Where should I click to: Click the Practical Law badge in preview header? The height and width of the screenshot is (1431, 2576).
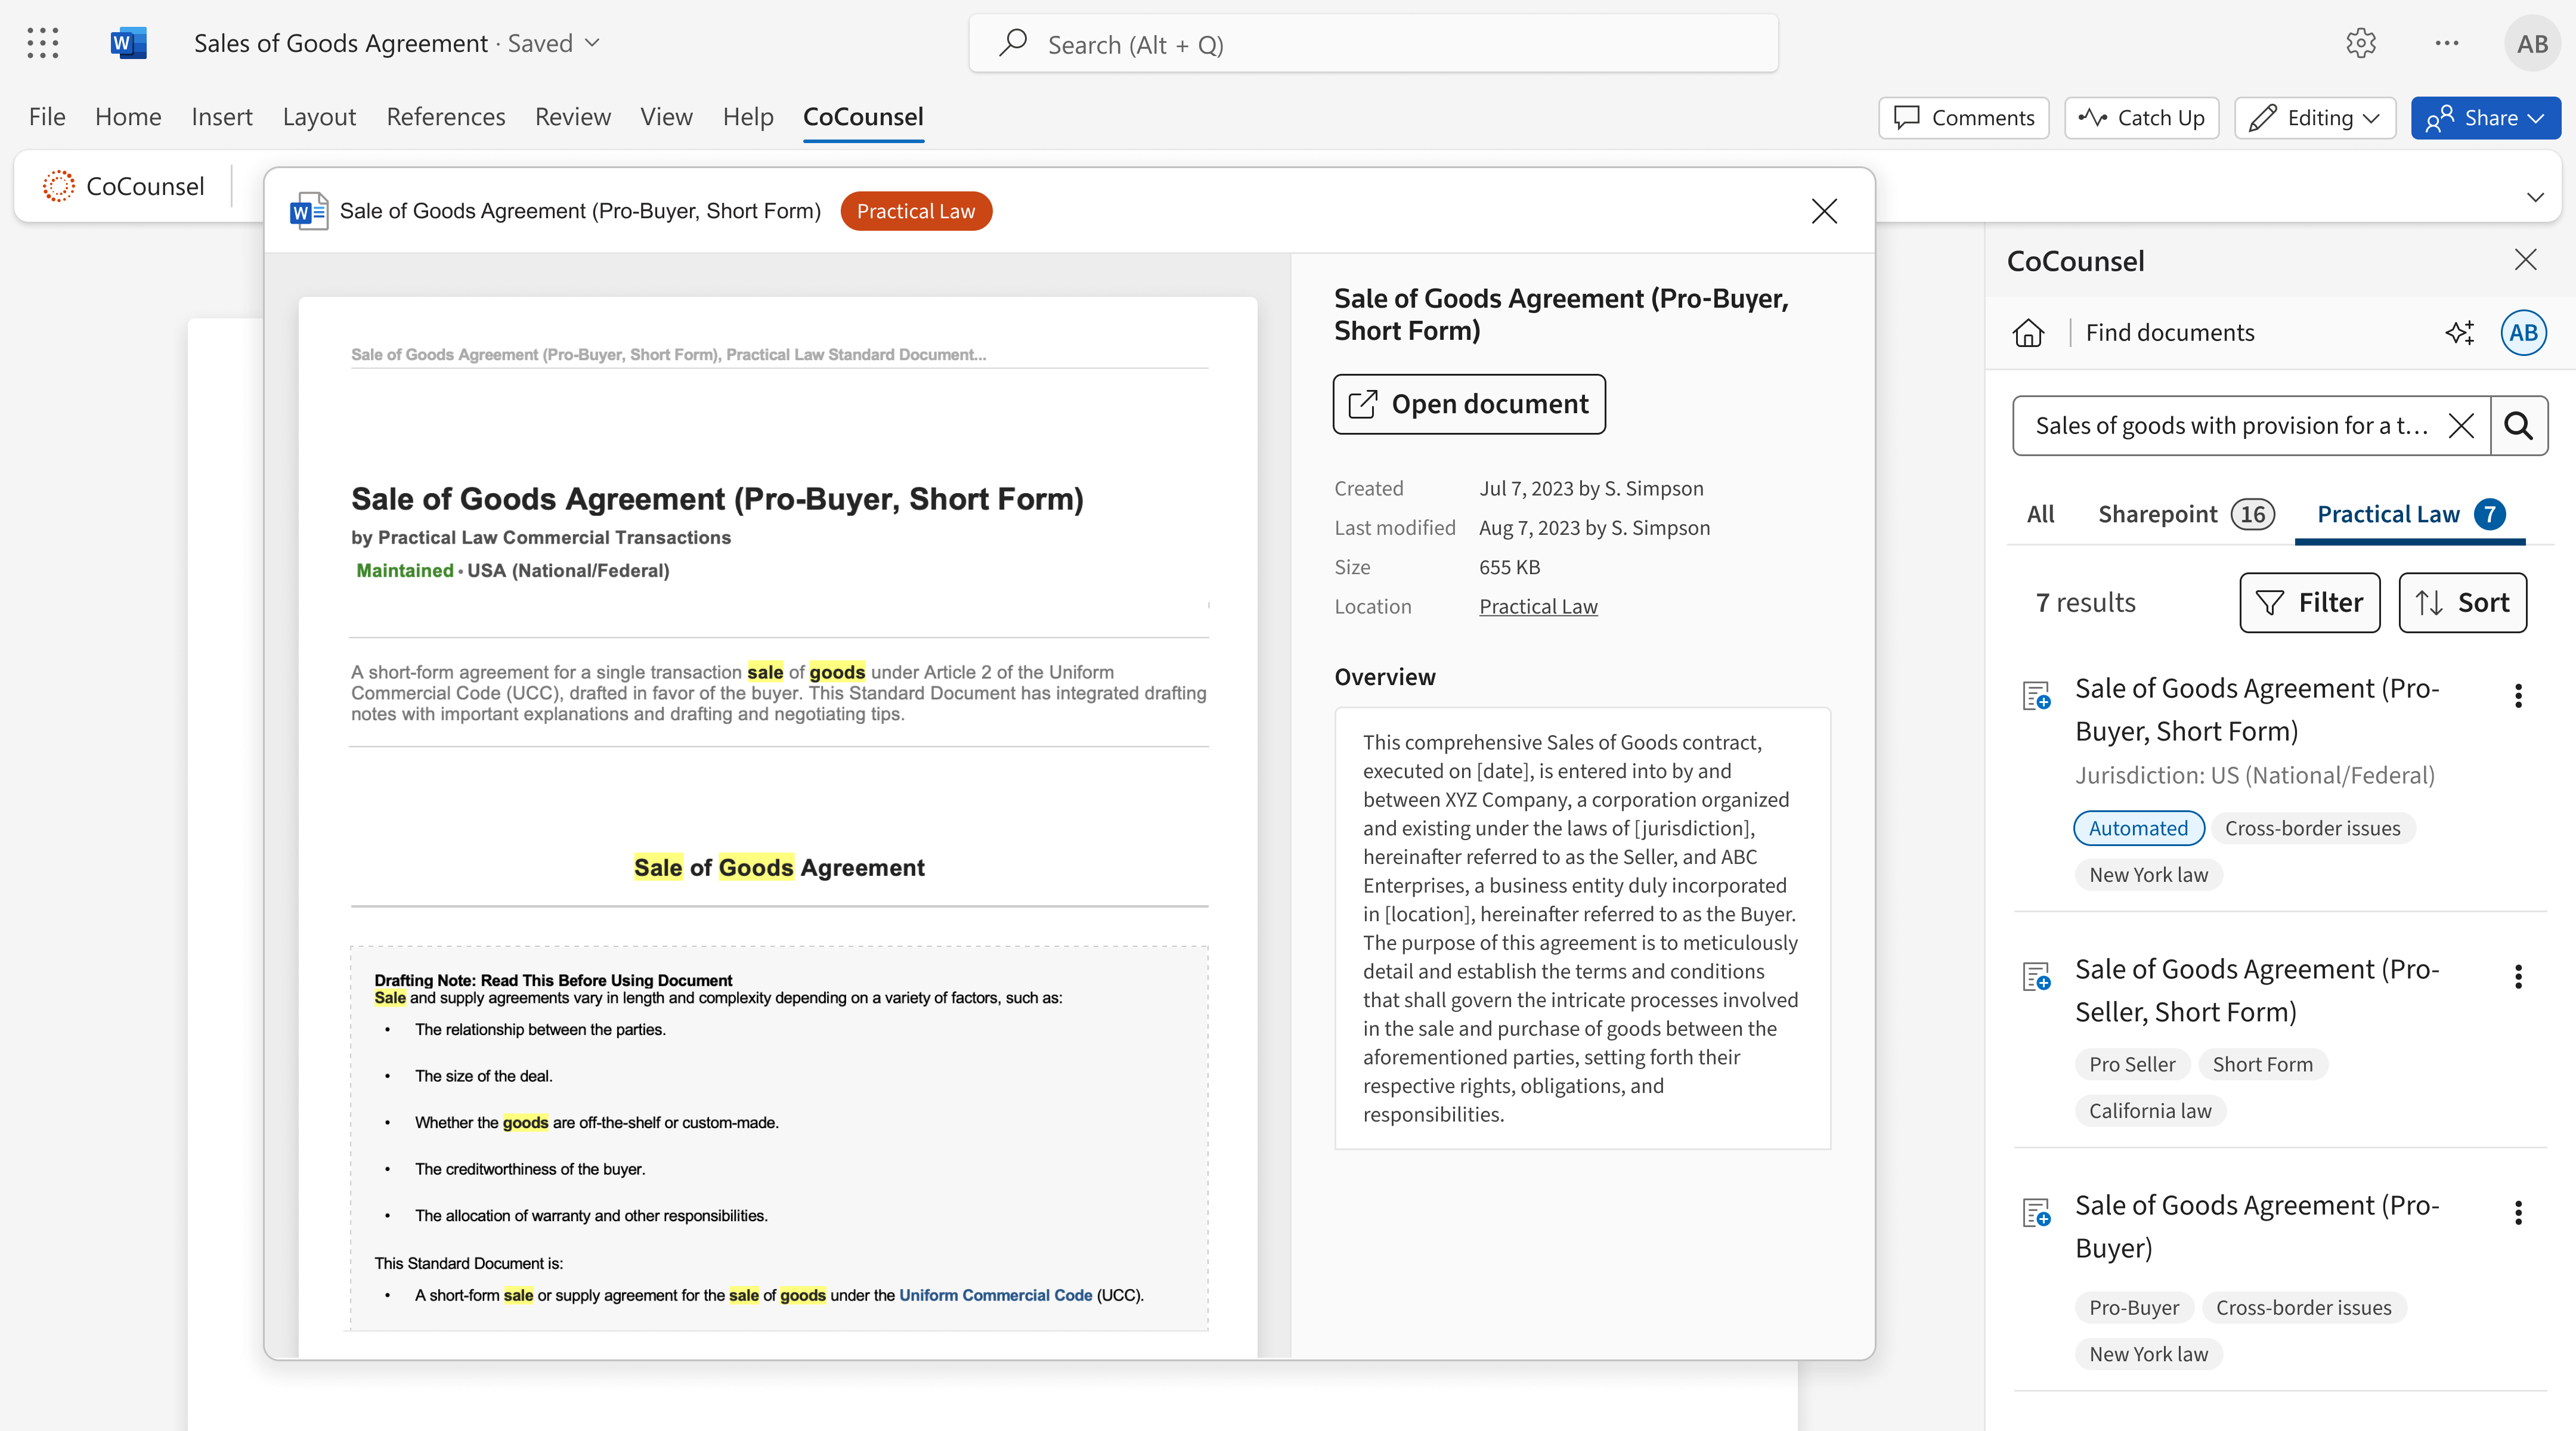coord(916,211)
